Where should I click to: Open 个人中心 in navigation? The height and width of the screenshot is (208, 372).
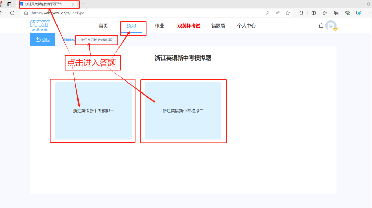(246, 26)
